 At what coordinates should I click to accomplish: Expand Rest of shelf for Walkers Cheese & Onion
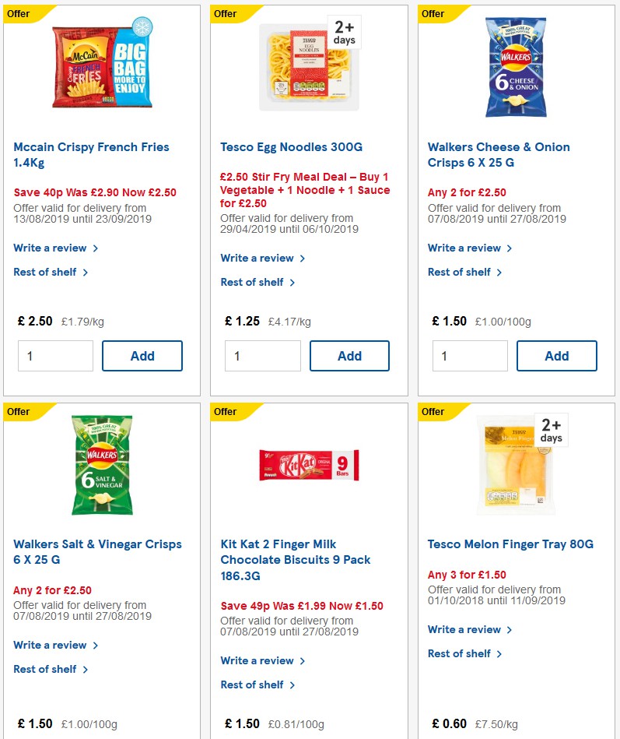[460, 272]
